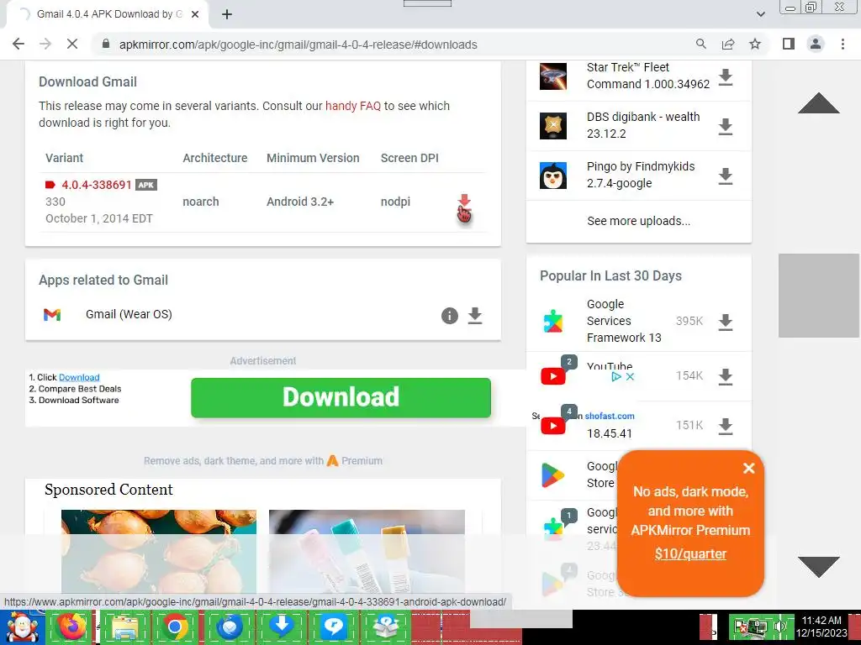
Task: Download Google Services Framework 13
Action: click(726, 322)
